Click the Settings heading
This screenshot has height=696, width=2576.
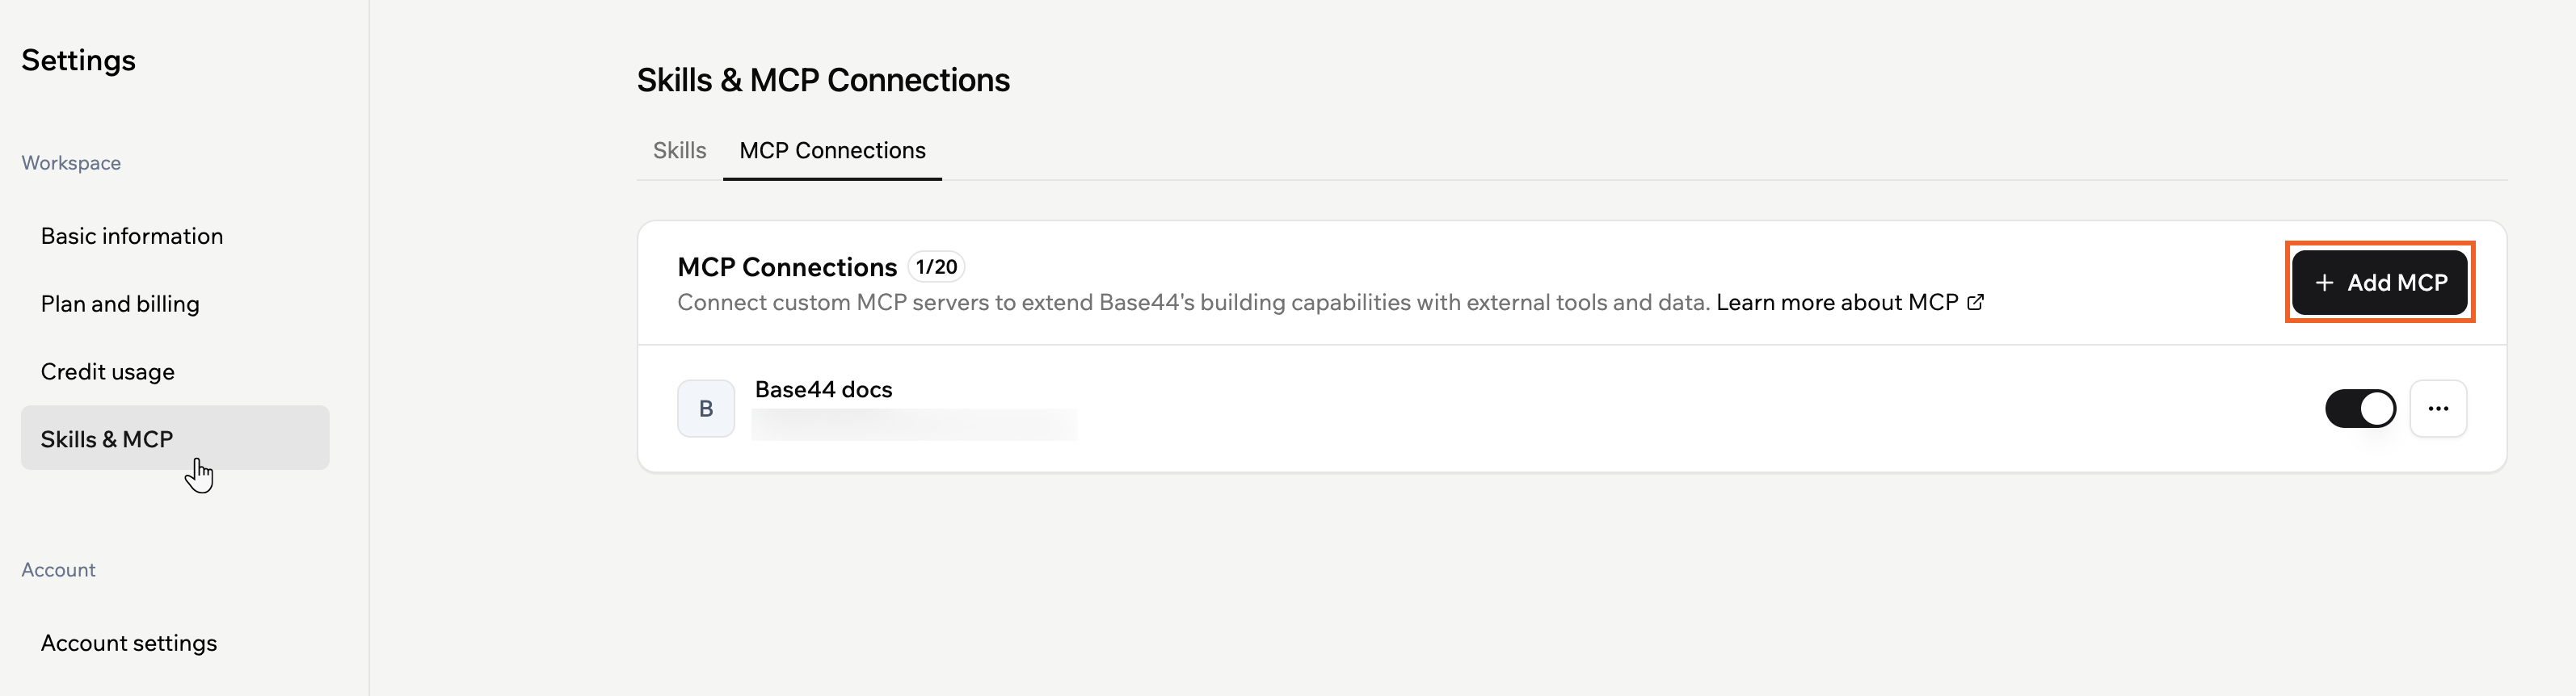pyautogui.click(x=78, y=59)
